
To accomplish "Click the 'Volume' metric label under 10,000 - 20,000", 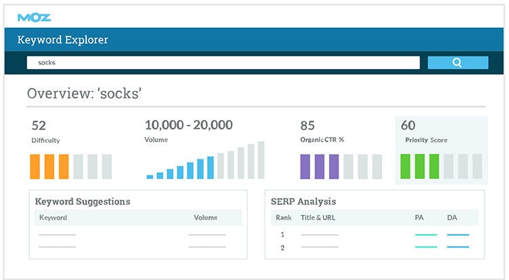I will [x=156, y=140].
